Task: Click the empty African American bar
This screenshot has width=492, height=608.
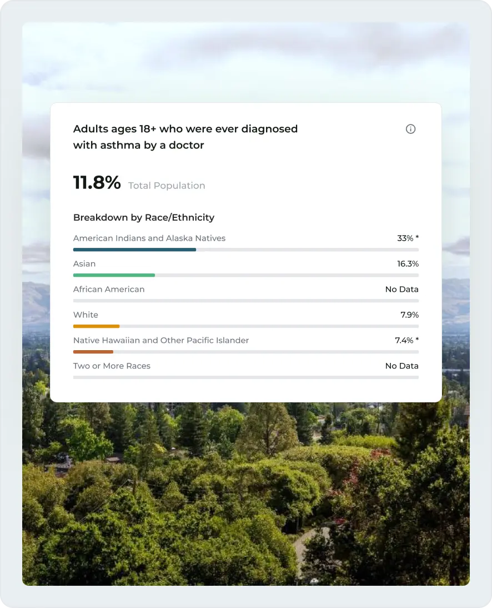Action: [246, 301]
